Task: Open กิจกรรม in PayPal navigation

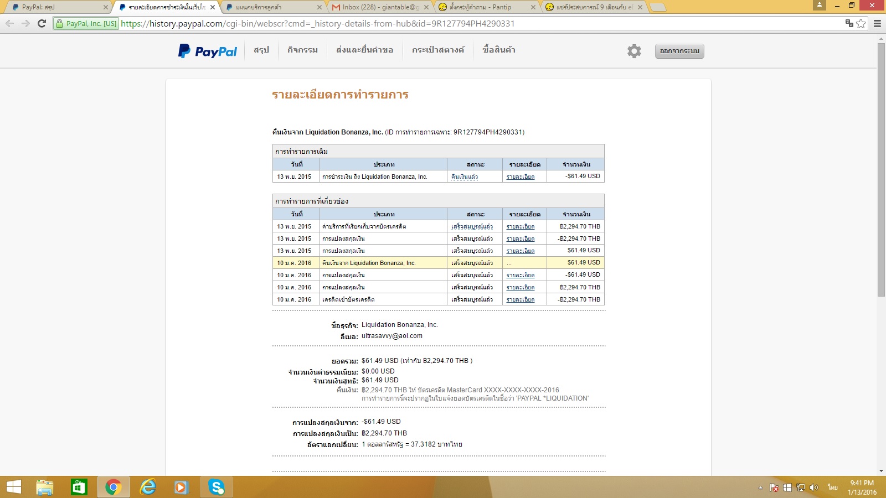Action: pos(302,50)
